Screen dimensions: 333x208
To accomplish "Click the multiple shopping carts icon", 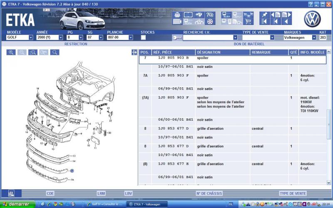I will (248, 15).
